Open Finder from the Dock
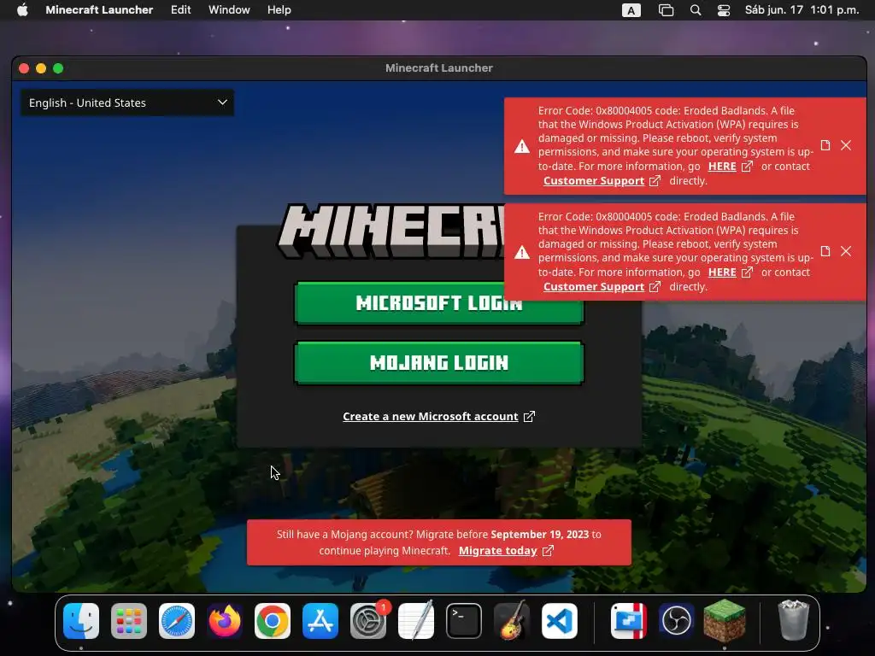The height and width of the screenshot is (656, 875). pos(81,621)
